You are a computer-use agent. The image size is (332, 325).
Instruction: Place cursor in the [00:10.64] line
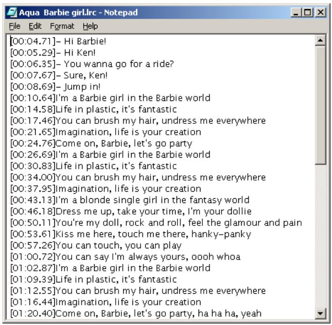[111, 98]
